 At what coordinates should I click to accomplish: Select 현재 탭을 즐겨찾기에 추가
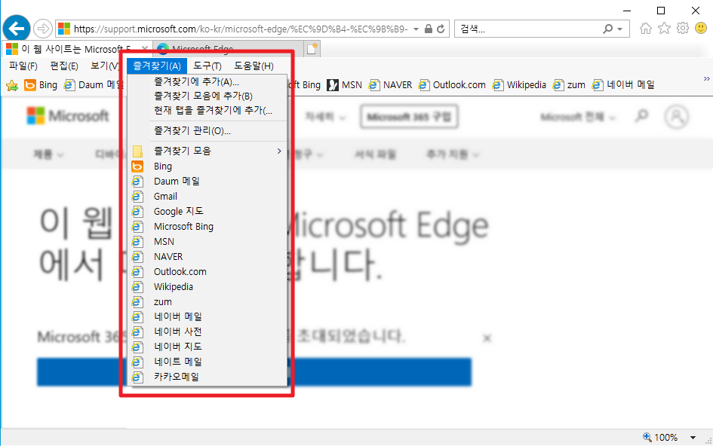(207, 110)
